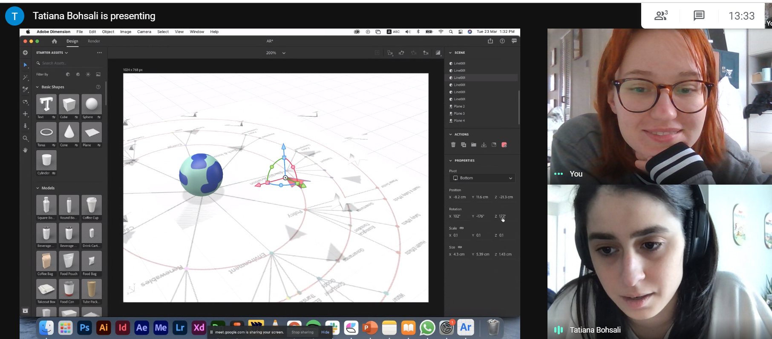Click Stop sharing in the Meet bar

pyautogui.click(x=302, y=332)
